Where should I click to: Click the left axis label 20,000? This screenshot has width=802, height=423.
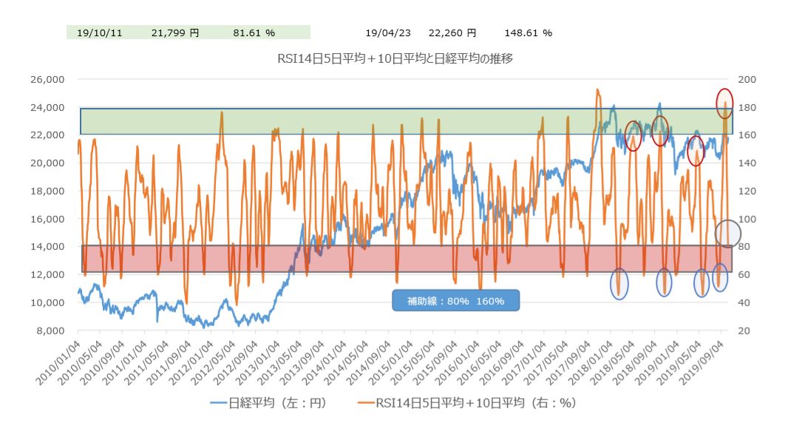point(47,163)
